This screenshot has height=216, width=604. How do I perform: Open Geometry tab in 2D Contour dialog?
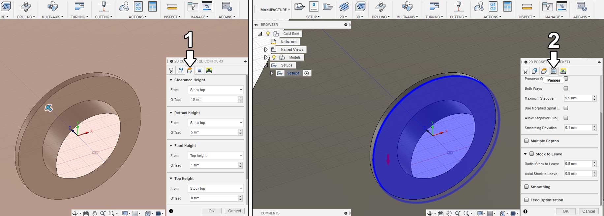[x=180, y=70]
